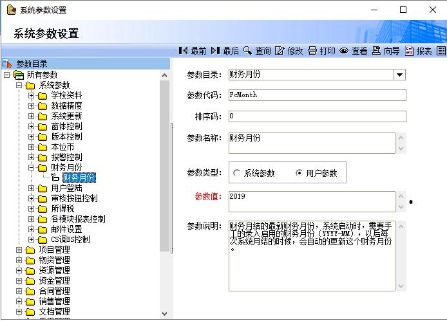Click the tree panel scroll-down arrow
Screen dimensions: 447x321
[x=165, y=314]
